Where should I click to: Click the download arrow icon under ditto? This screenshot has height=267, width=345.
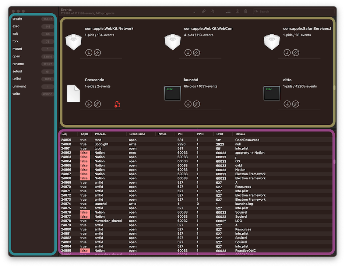287,104
